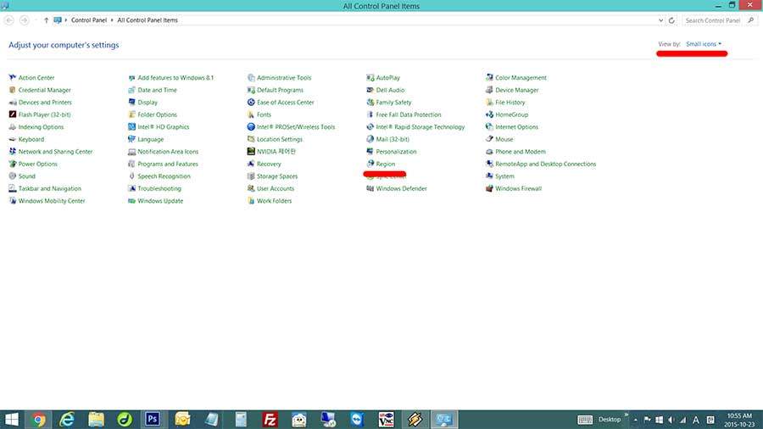Click the Personalization link
Screen dimensions: 763x429
click(396, 152)
